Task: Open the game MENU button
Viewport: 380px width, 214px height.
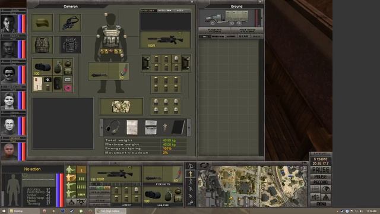Action: 321,204
